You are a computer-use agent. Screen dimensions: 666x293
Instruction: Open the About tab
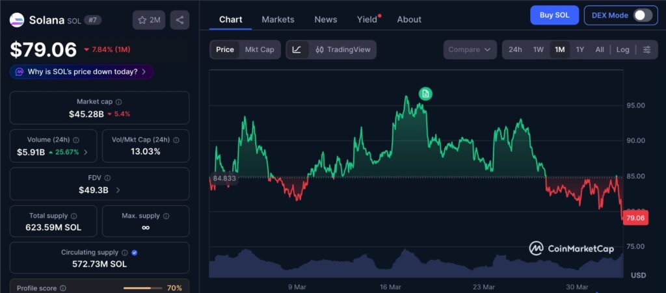pos(409,19)
